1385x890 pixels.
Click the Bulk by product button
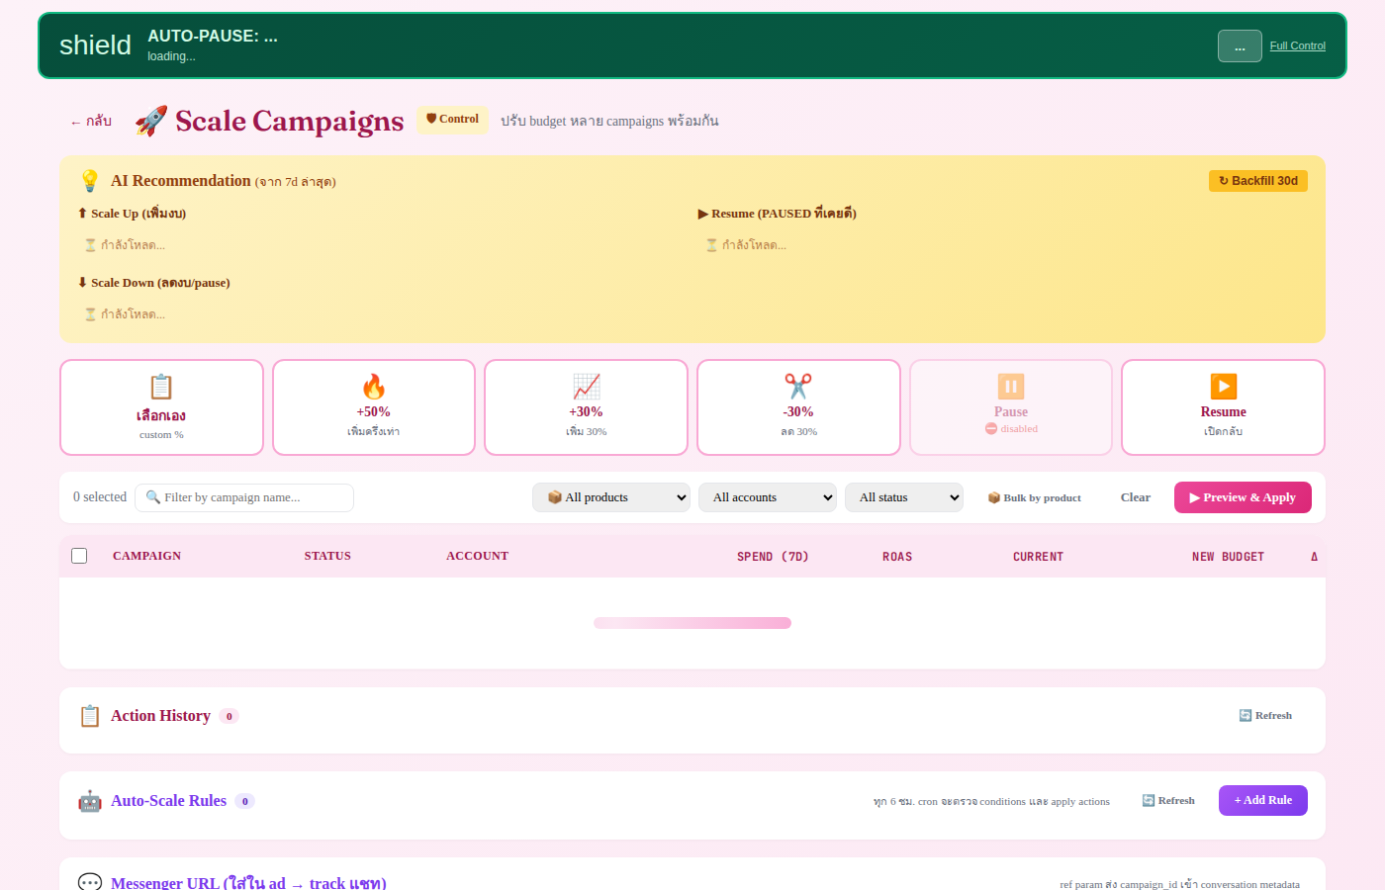[x=1035, y=497]
